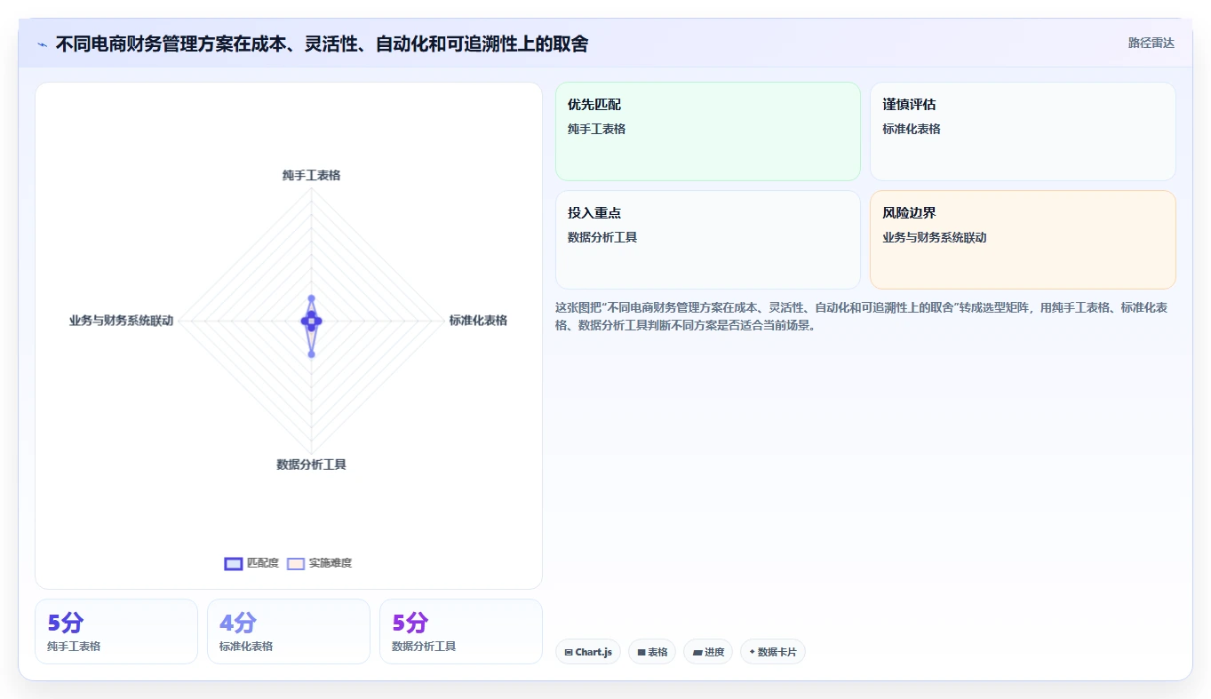The image size is (1211, 699).
Task: Click the radar data point above the center
Action: coord(311,298)
